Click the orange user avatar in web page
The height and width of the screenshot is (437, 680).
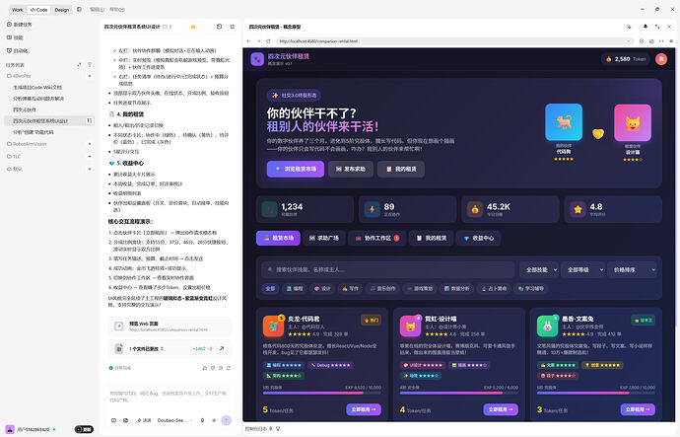pos(661,59)
